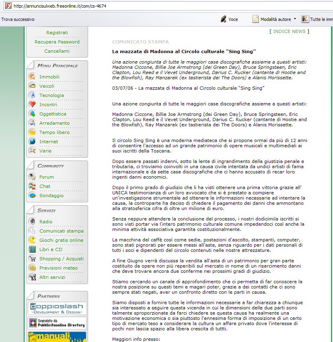
Task: Open the Forum community link
Action: 46,177
